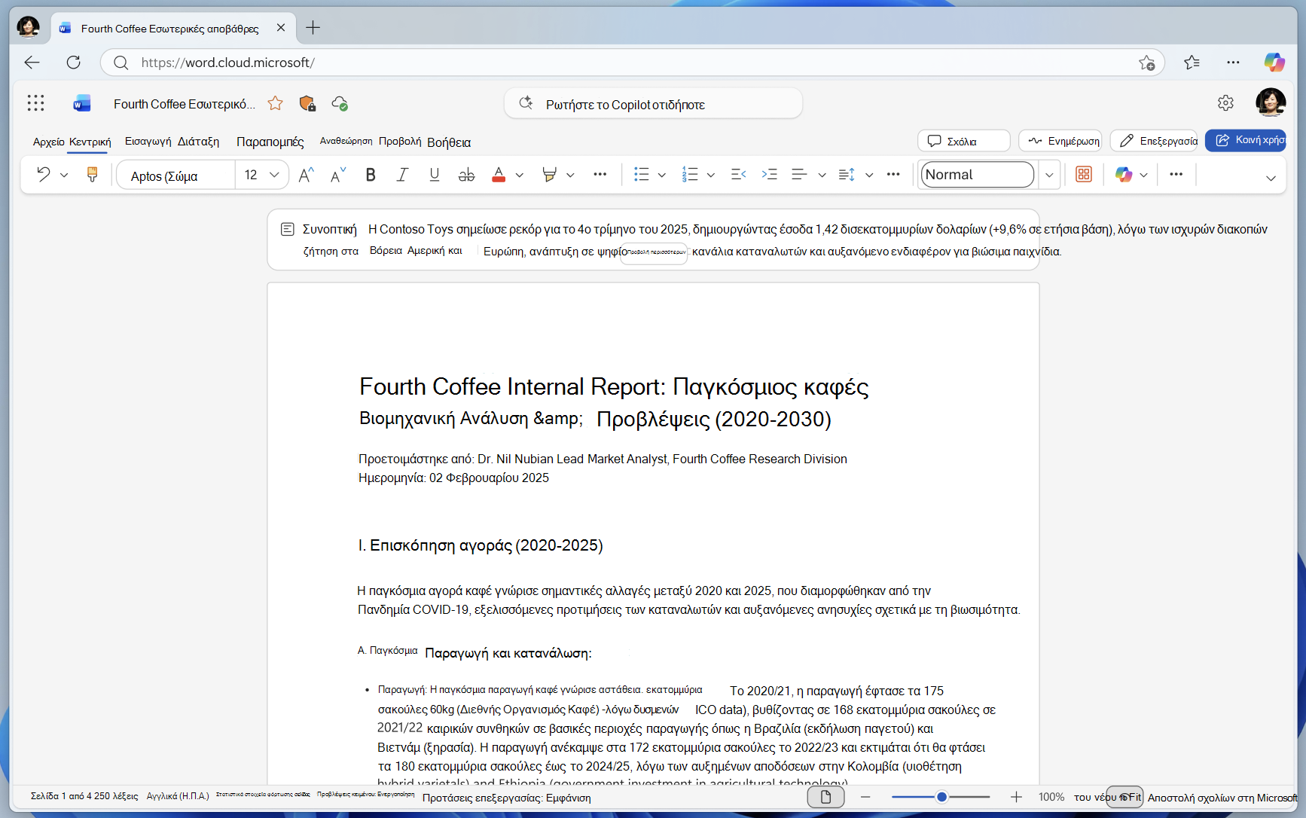
Task: Increase font size
Action: 306,175
